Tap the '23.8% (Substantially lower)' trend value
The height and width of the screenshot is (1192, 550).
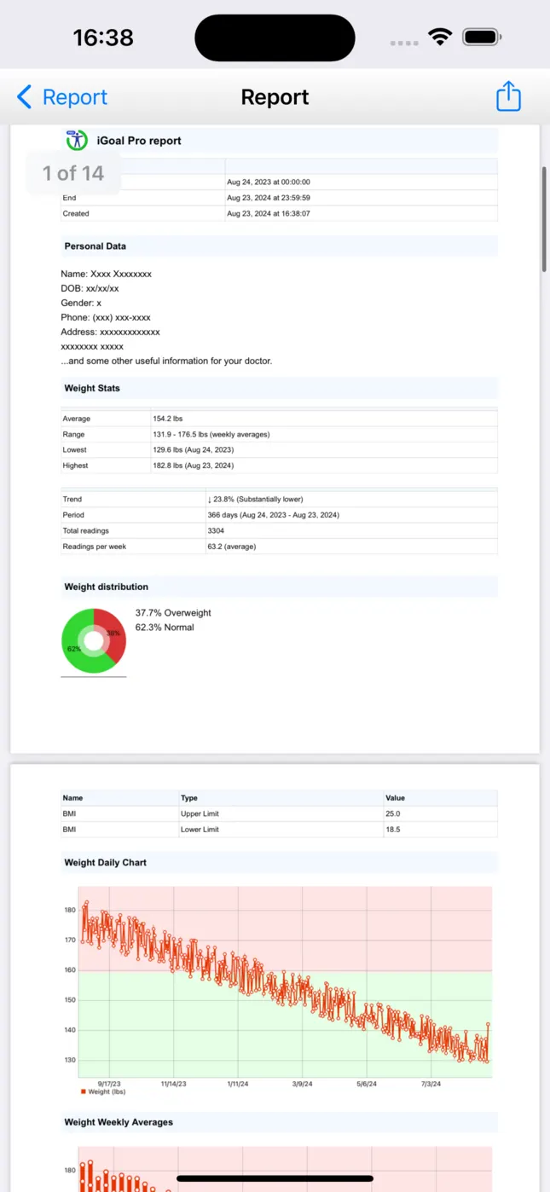coord(256,500)
